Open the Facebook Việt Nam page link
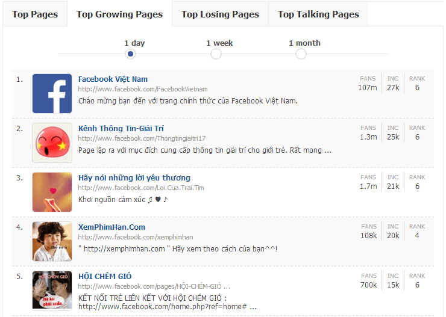The width and height of the screenshot is (446, 317). [113, 79]
